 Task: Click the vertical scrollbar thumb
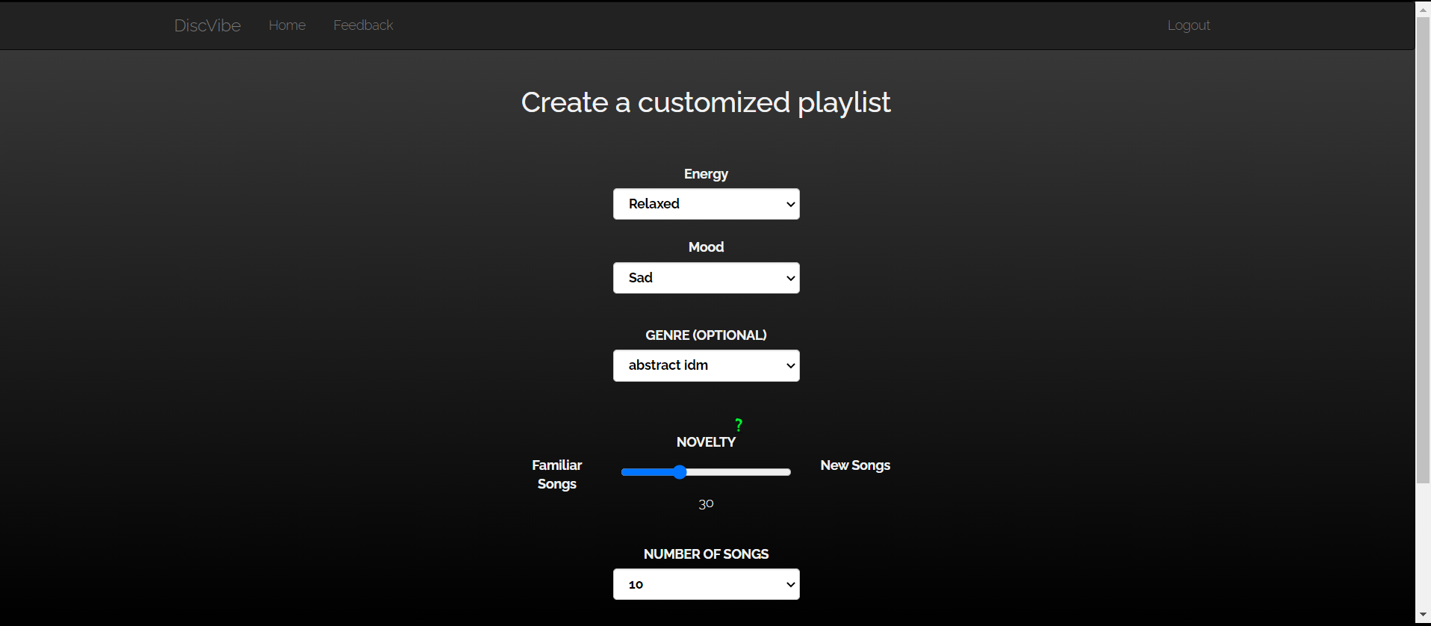1423,250
